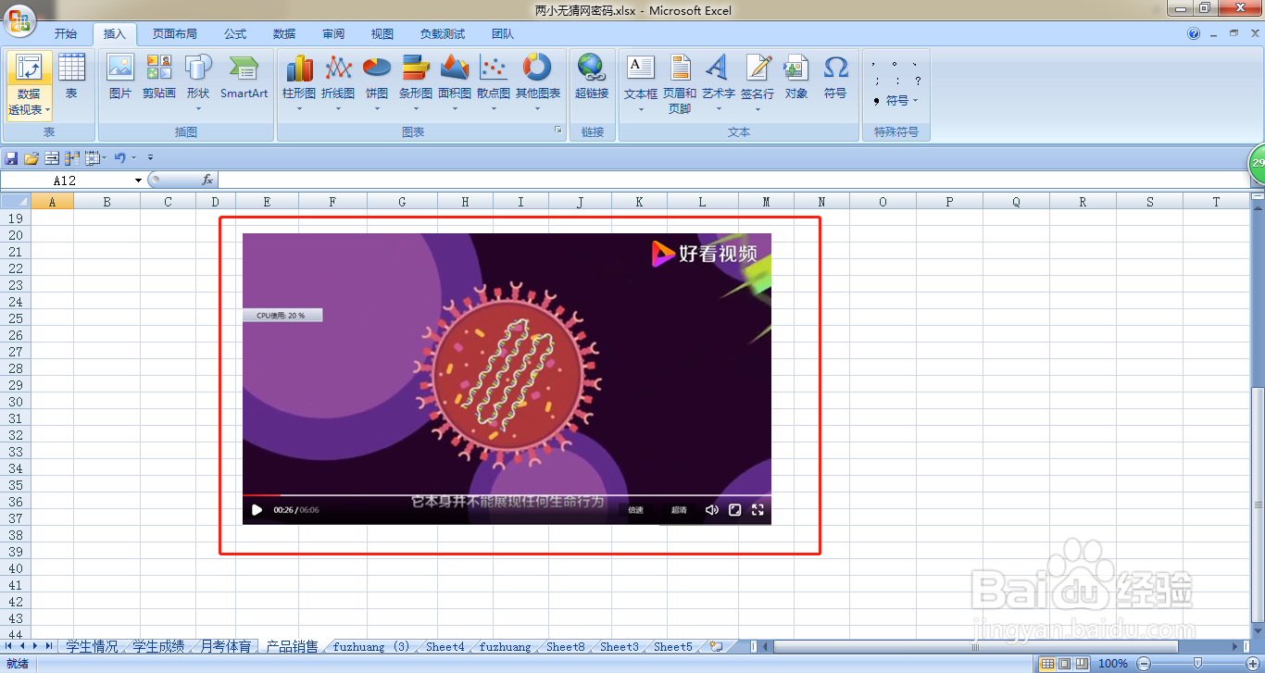1265x673 pixels.
Task: Insert a 超链接 hyperlink
Action: pos(592,77)
